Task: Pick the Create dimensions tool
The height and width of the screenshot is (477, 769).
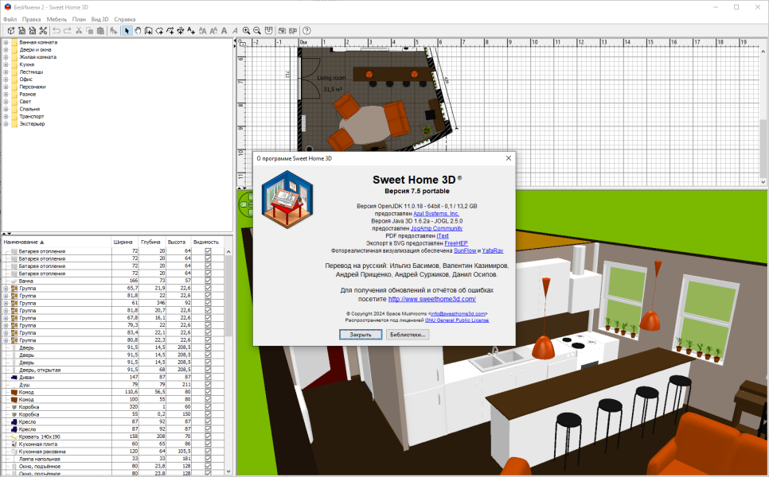Action: (x=181, y=31)
